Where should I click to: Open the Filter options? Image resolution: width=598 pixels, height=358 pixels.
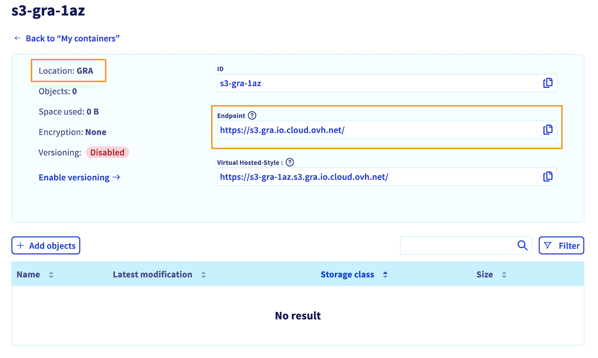click(x=561, y=246)
